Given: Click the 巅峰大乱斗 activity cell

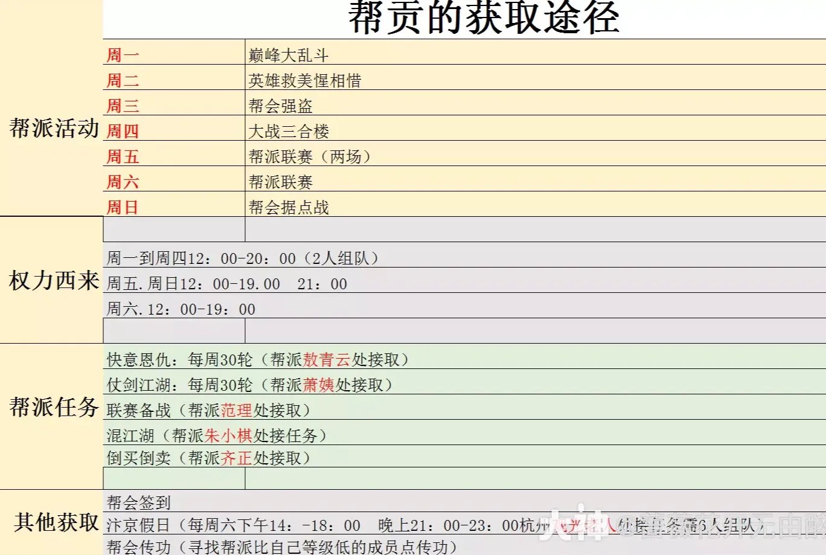Looking at the screenshot, I should pos(284,54).
